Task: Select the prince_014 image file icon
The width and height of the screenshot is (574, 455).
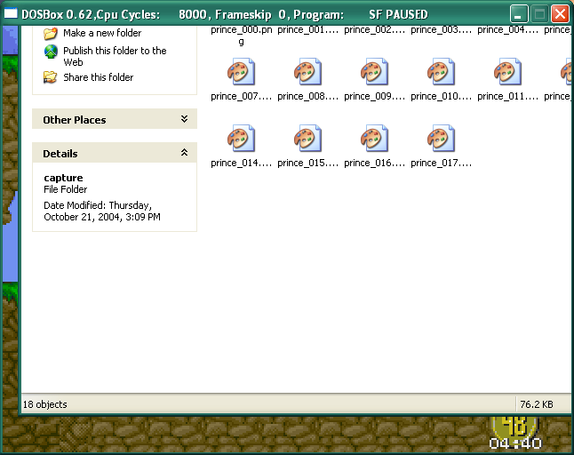Action: coord(241,139)
